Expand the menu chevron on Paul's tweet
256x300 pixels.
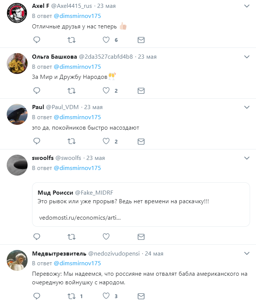coord(246,107)
